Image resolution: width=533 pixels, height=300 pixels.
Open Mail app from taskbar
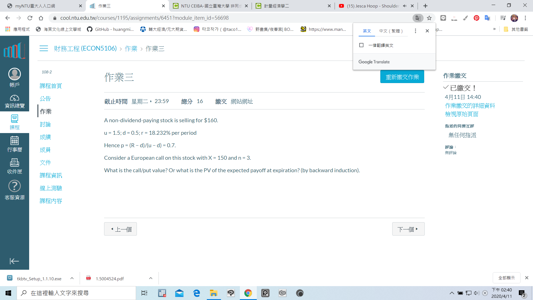point(179,293)
